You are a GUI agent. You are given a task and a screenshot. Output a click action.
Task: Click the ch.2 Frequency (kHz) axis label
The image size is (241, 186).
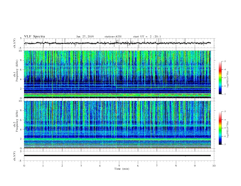(16, 121)
